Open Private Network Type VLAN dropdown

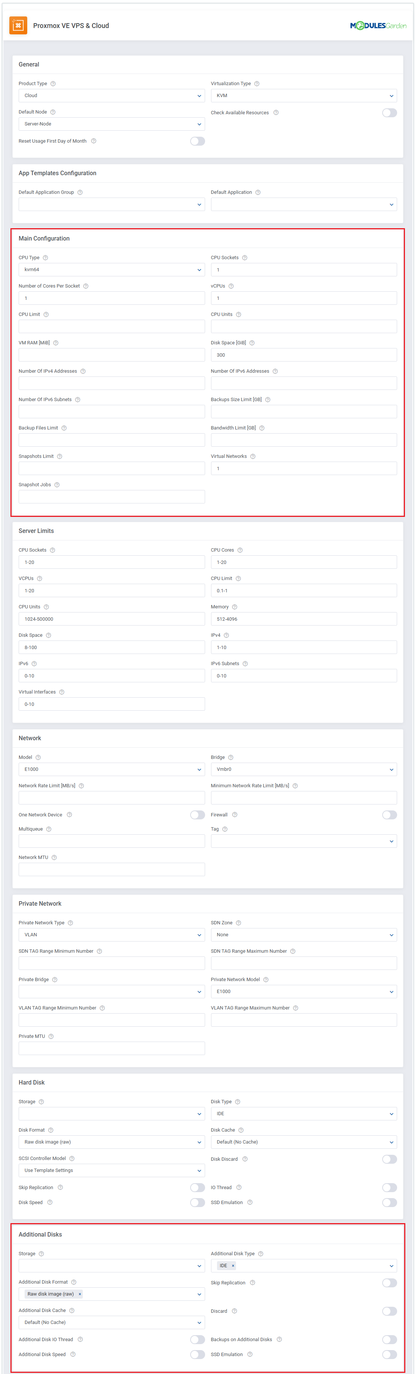(x=112, y=934)
